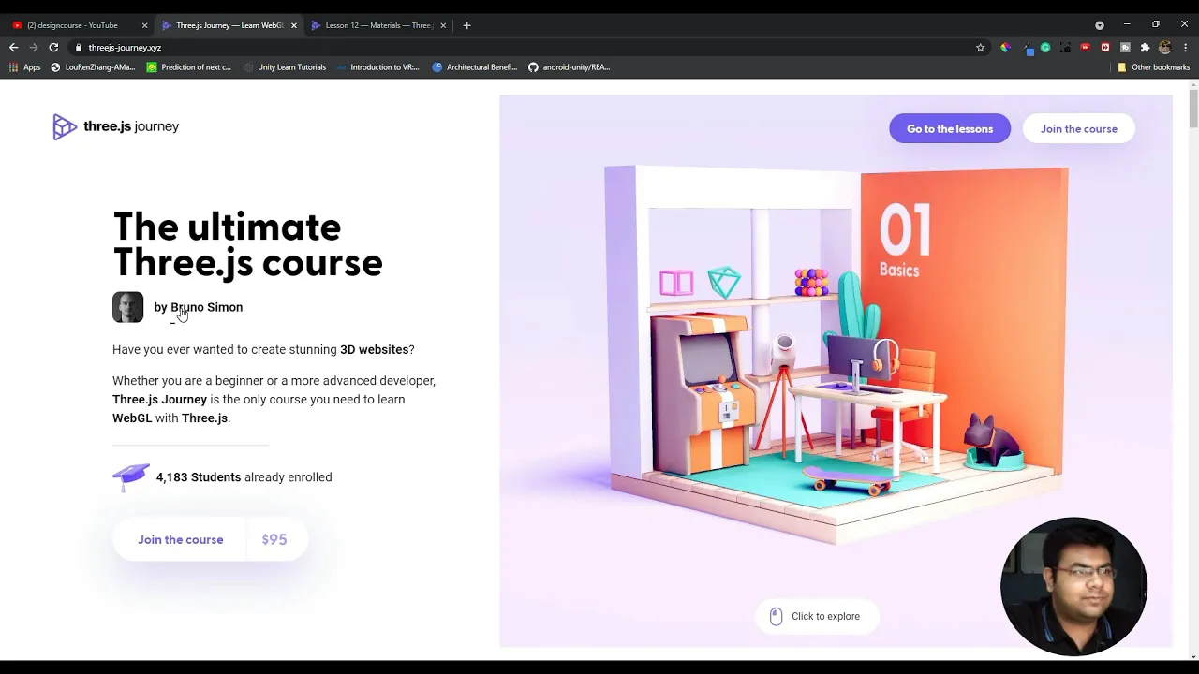Screen dimensions: 1199x674
Task: Click the by Bruno Simon author name
Action: tap(199, 307)
